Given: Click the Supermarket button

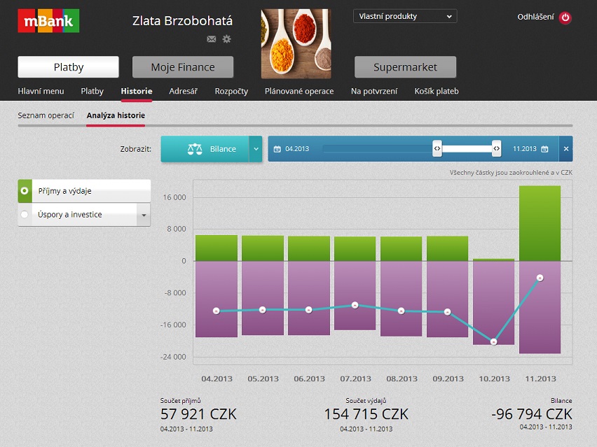Looking at the screenshot, I should (405, 67).
